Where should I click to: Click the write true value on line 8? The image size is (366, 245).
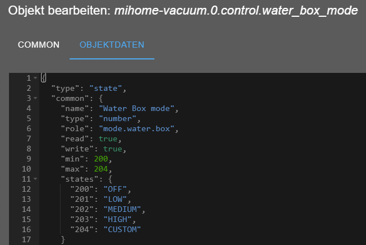[x=113, y=149]
